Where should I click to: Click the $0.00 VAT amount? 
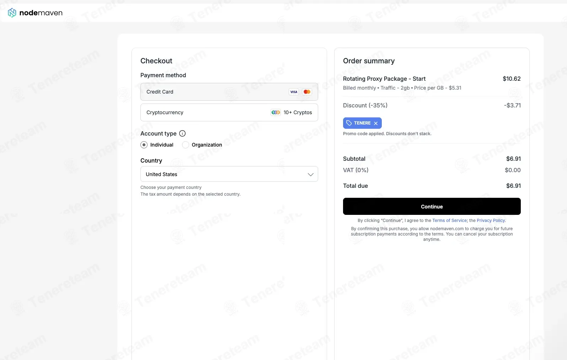click(x=513, y=170)
